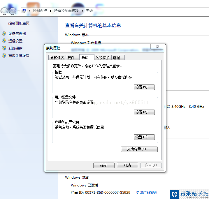Click the Forward navigation arrow button
Viewport: 209px width, 199px height.
coord(13,11)
